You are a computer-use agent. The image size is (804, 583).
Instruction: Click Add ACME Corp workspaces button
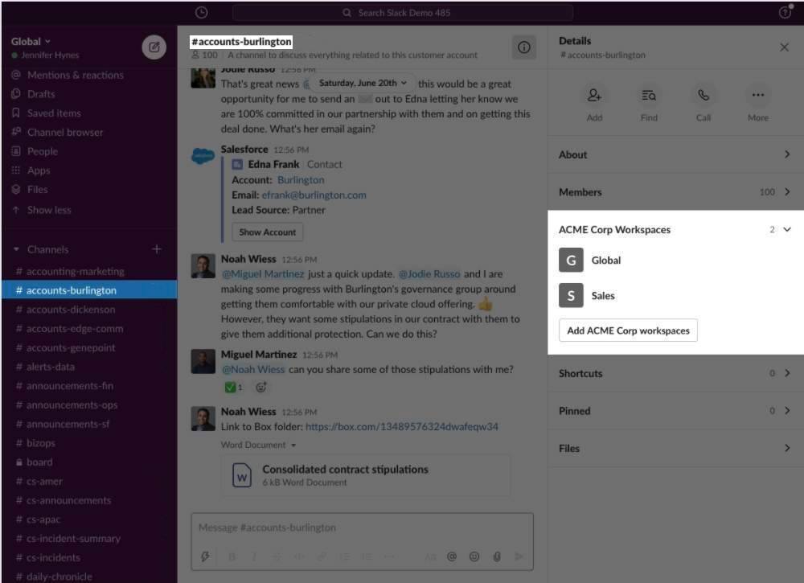tap(628, 331)
